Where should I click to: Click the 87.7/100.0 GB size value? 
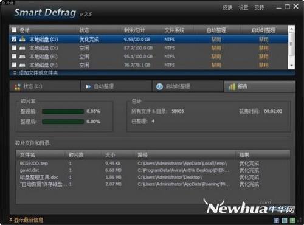(138, 48)
